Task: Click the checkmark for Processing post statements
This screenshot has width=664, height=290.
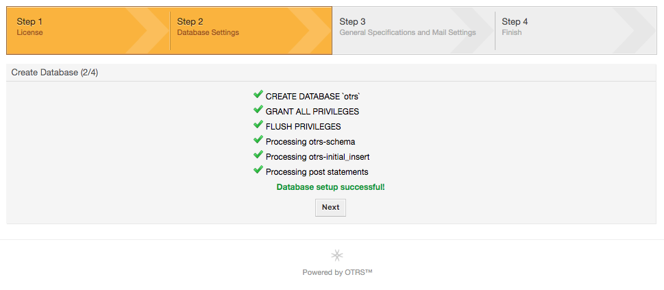Action: pyautogui.click(x=258, y=170)
